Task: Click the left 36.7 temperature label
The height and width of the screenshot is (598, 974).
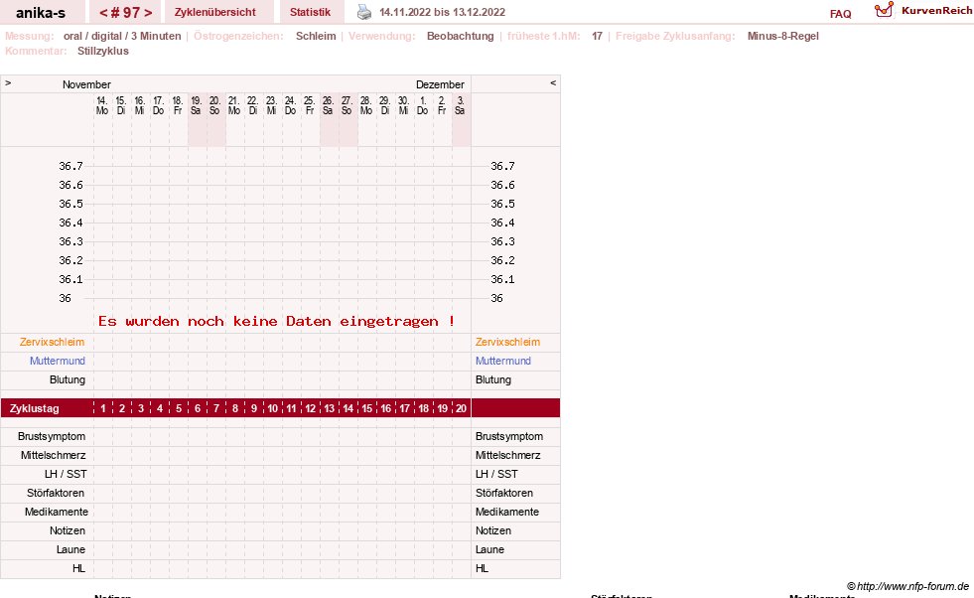Action: point(70,166)
